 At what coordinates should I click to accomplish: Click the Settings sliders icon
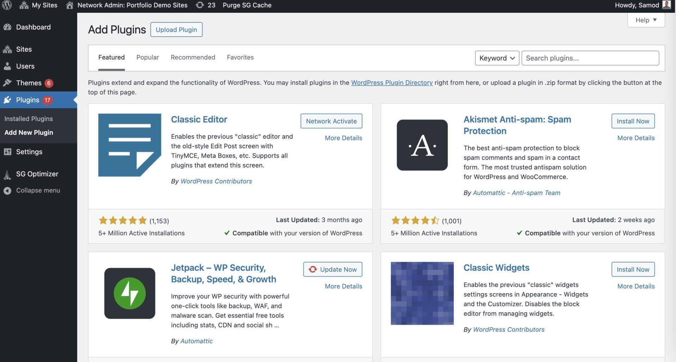pos(7,152)
